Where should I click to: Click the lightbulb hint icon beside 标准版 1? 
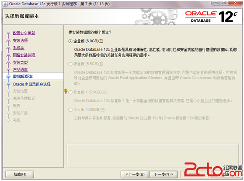(x=66, y=91)
